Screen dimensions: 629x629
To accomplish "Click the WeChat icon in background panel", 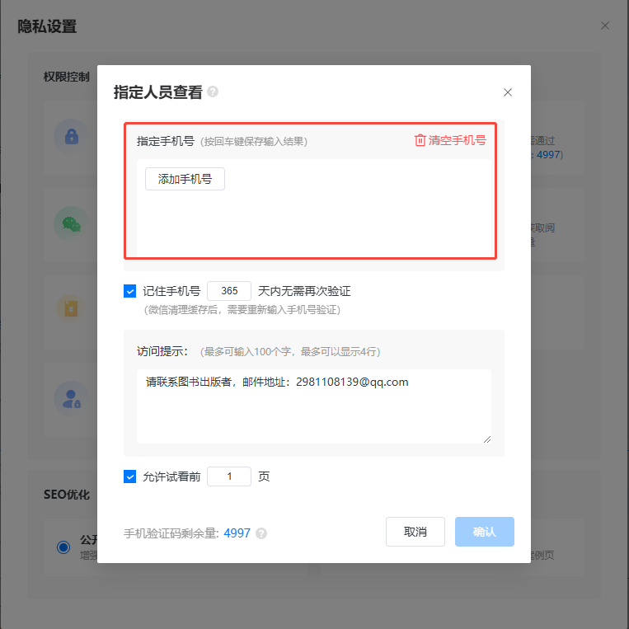I will pos(72,224).
